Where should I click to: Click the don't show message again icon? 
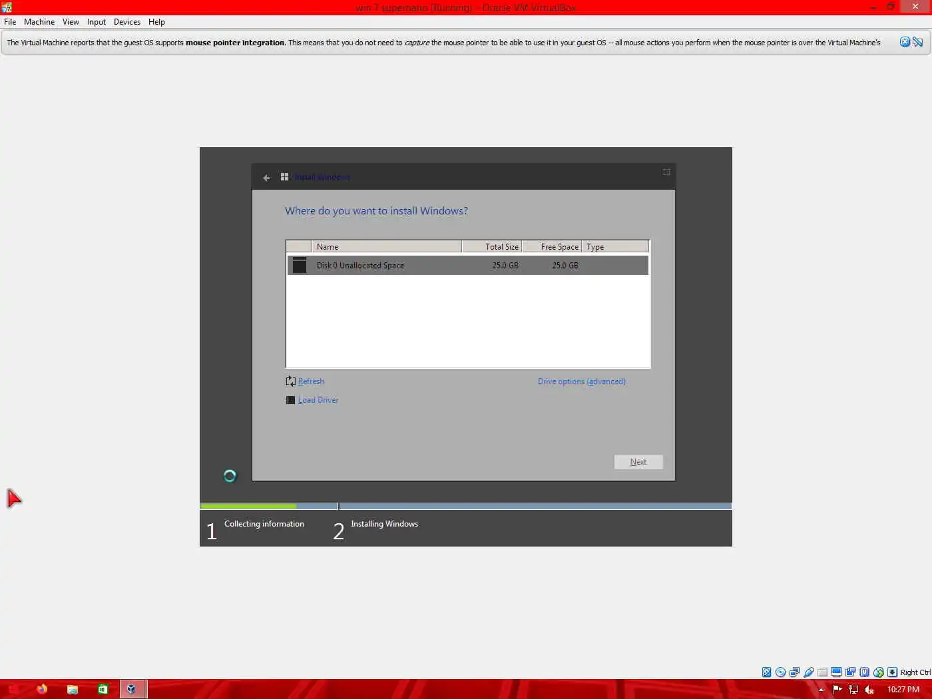coord(918,42)
